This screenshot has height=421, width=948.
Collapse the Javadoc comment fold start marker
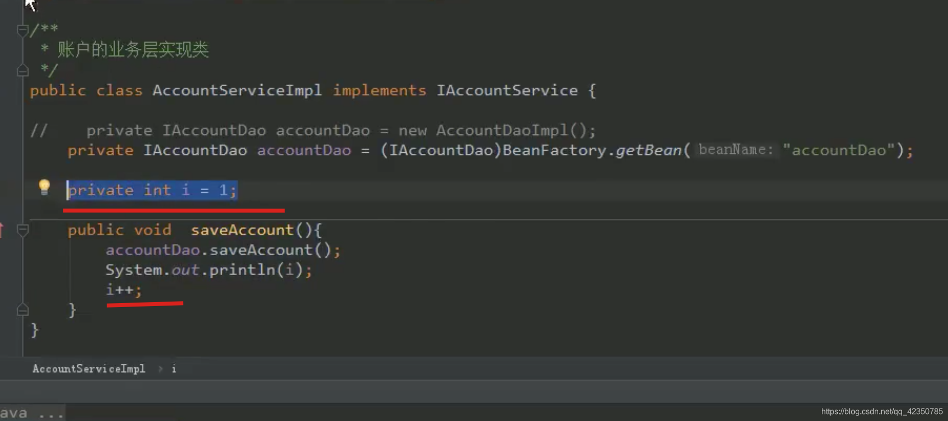(x=22, y=31)
